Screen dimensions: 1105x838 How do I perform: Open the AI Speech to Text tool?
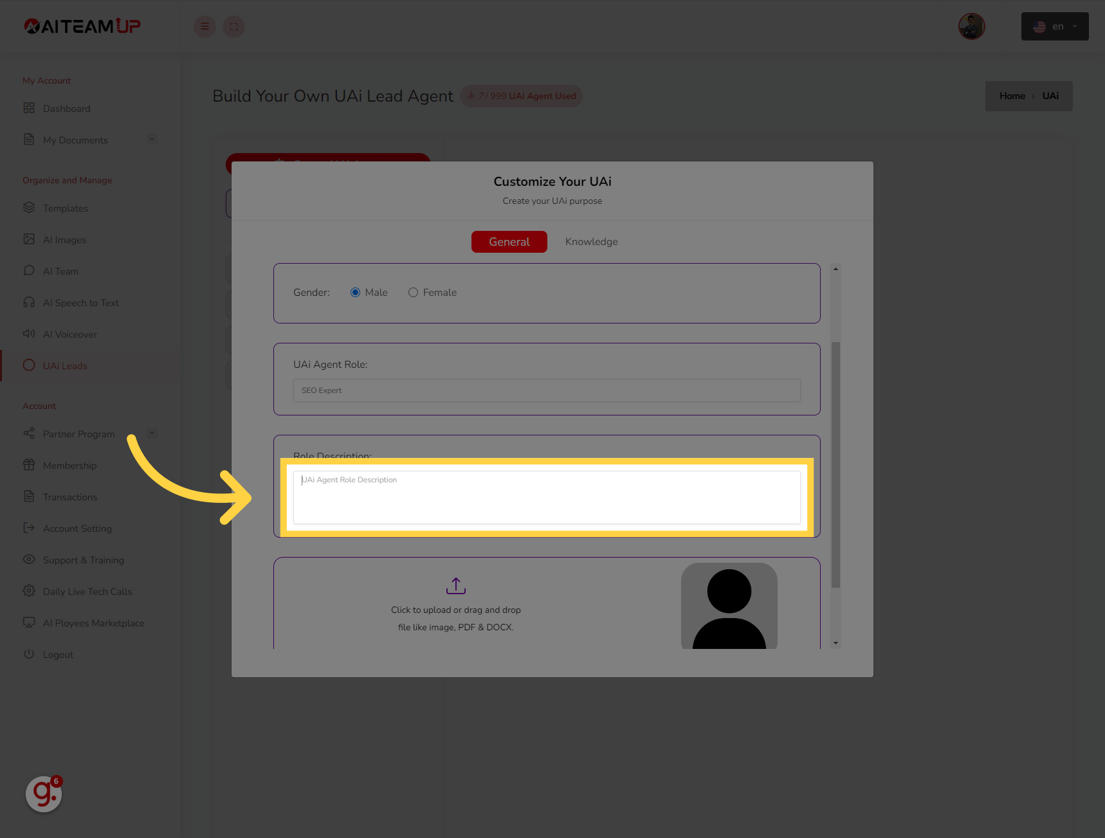point(81,302)
